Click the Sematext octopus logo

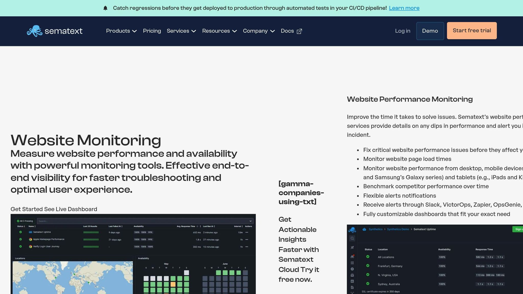tap(55, 31)
